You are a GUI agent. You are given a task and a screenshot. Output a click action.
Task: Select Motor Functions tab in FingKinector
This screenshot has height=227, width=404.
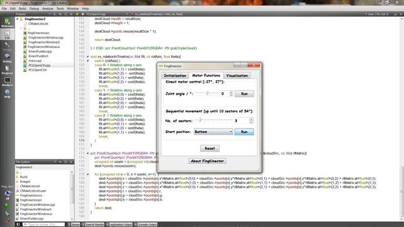click(206, 76)
